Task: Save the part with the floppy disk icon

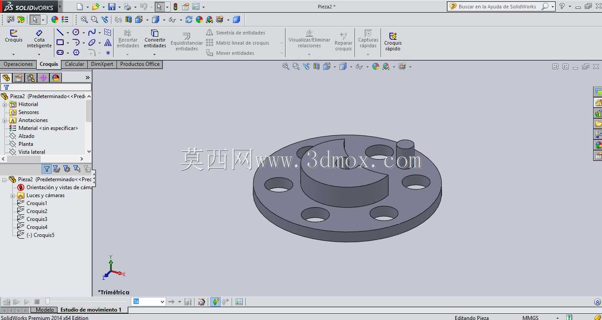Action: (x=112, y=7)
